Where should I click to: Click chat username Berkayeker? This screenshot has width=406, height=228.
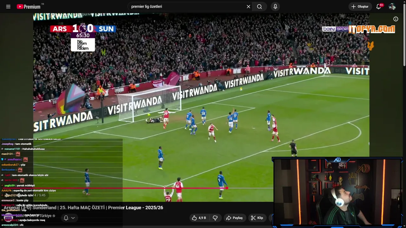[8, 170]
